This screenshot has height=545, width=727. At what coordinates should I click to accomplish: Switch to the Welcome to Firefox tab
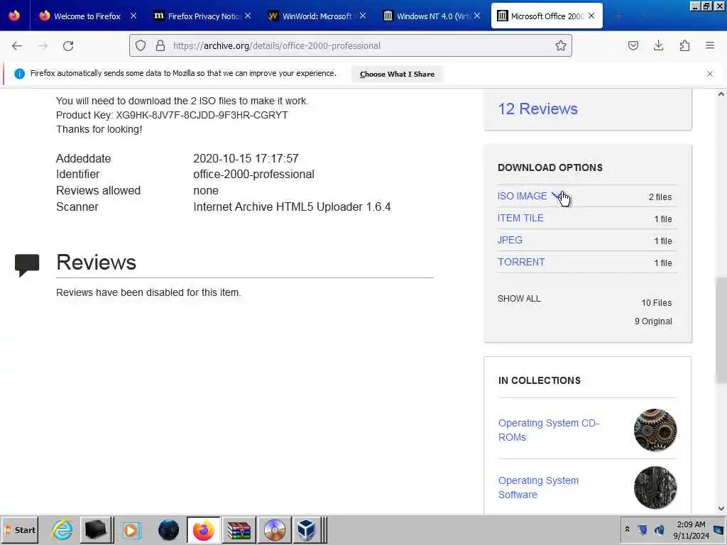[87, 16]
